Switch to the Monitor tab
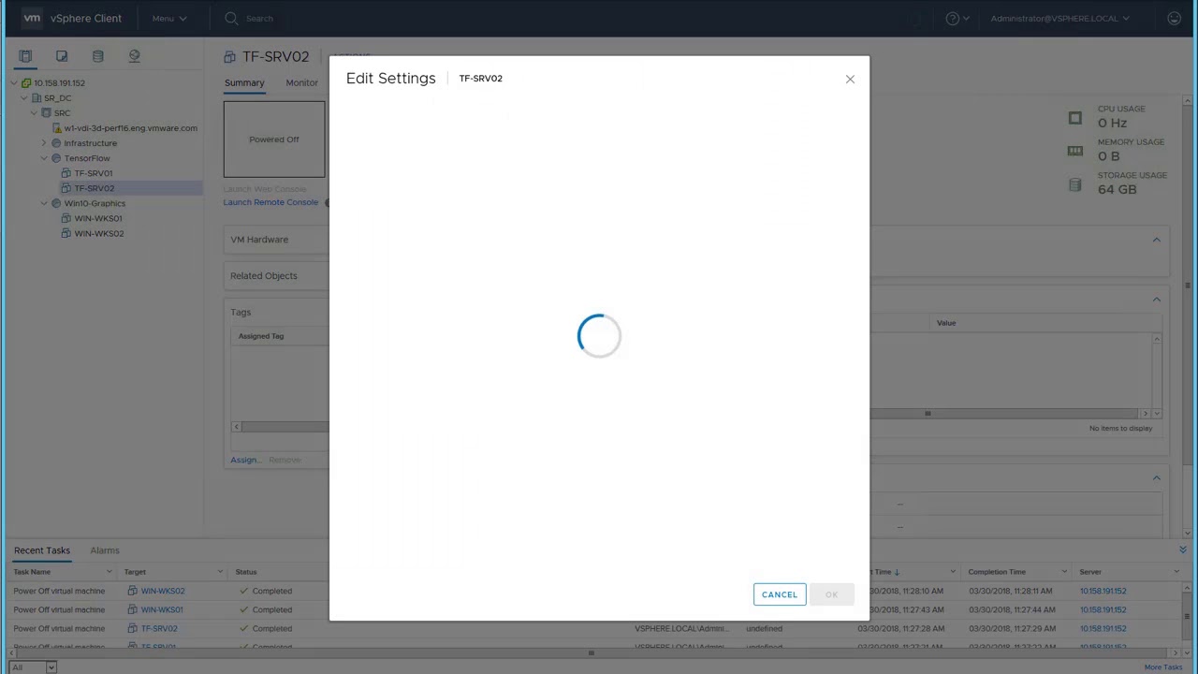The height and width of the screenshot is (674, 1198). (301, 83)
